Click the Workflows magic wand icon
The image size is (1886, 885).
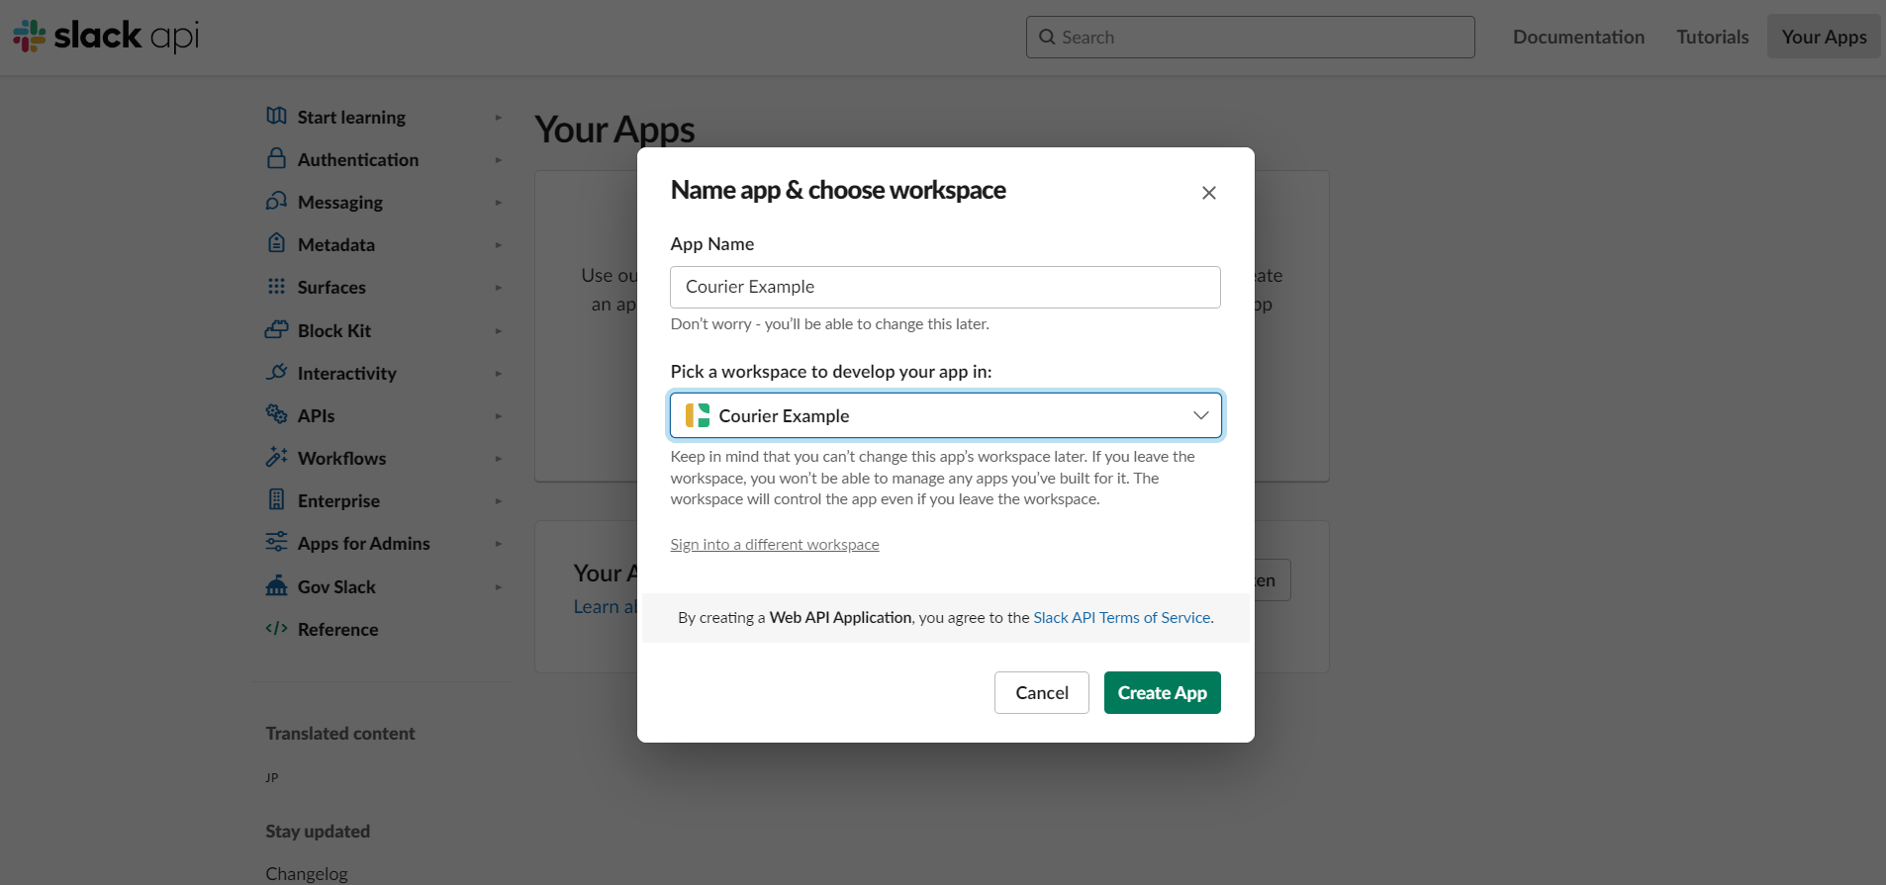point(277,457)
